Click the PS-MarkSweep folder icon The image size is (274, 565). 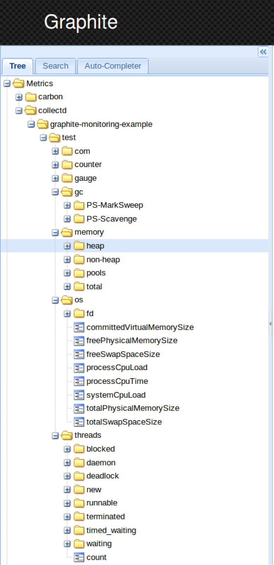click(x=79, y=205)
